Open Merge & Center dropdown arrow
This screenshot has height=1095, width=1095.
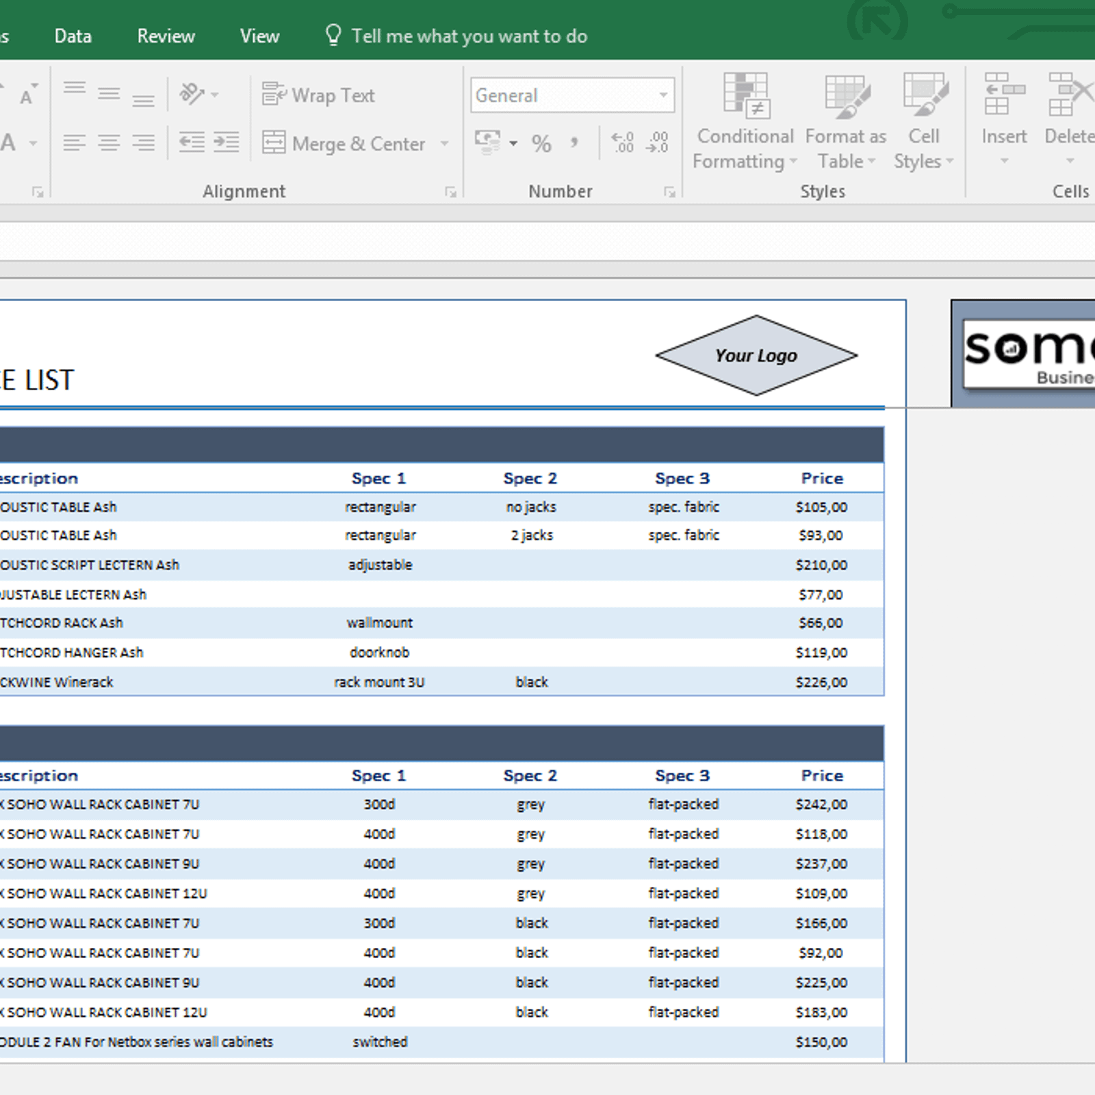pos(444,143)
